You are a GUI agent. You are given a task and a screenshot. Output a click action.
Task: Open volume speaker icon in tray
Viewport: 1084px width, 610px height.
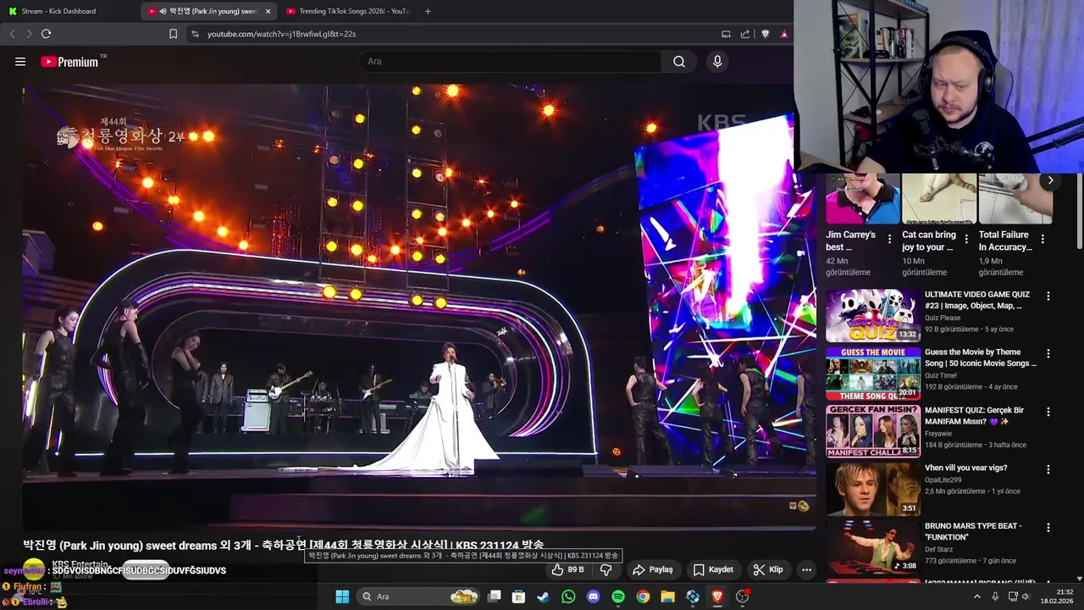(1026, 596)
